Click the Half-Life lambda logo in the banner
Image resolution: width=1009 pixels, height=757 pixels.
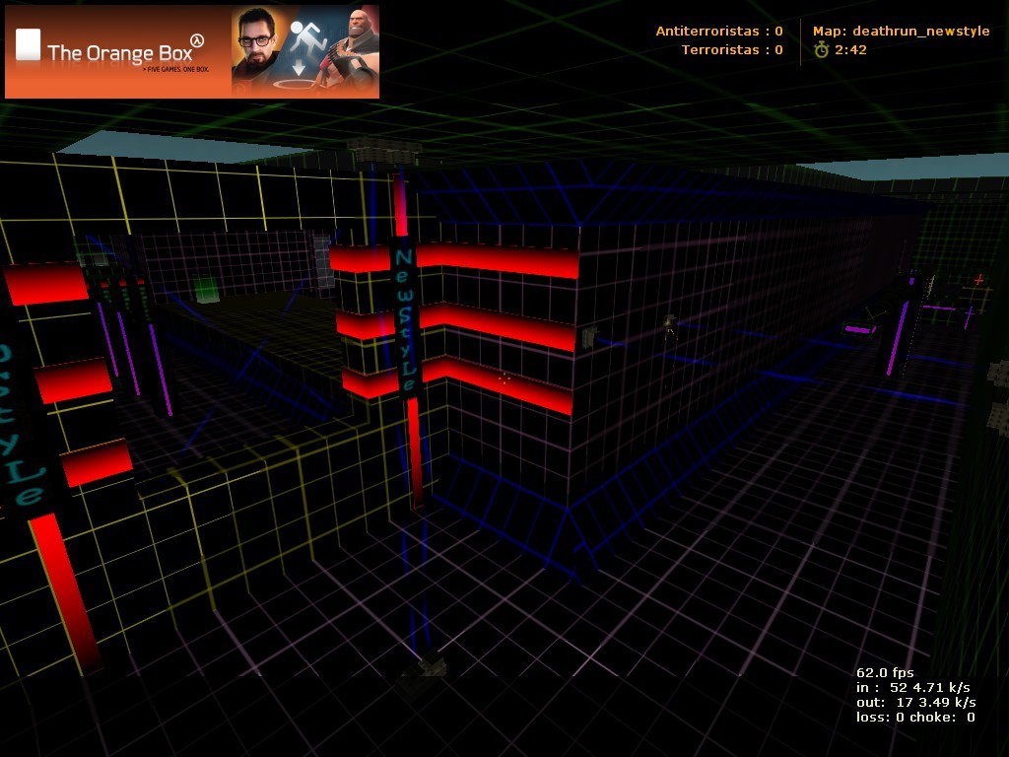coord(200,40)
